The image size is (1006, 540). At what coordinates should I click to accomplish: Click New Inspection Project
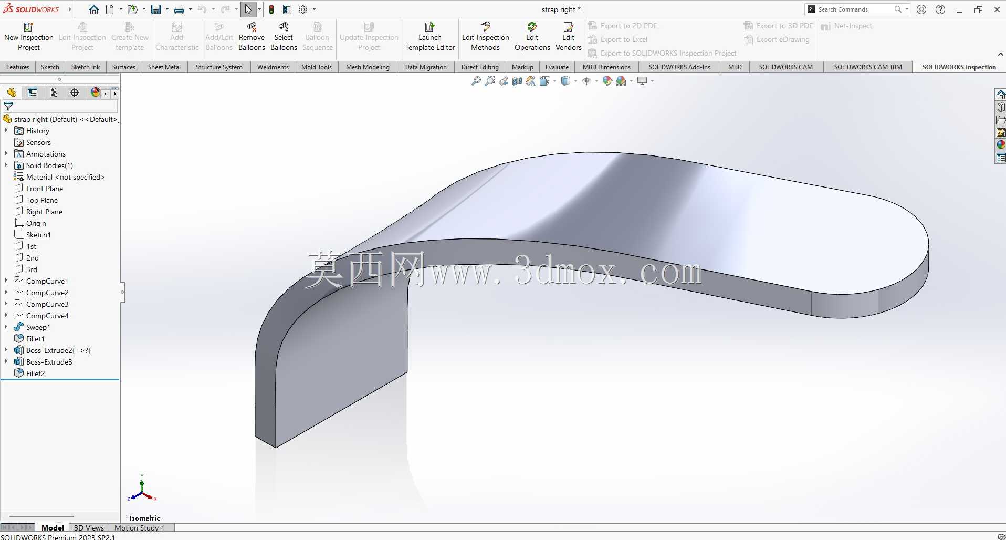click(29, 36)
